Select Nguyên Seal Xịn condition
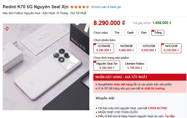Image resolution: width=187 pixels, height=118 pixels. (x=107, y=66)
